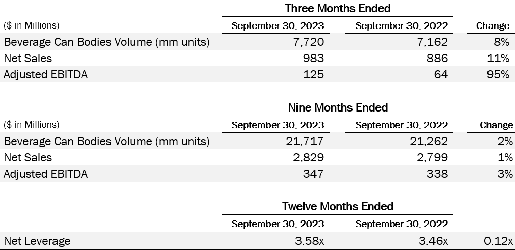Click the Nine Months Ended heading
Image resolution: width=515 pixels, height=250 pixels.
coord(338,107)
